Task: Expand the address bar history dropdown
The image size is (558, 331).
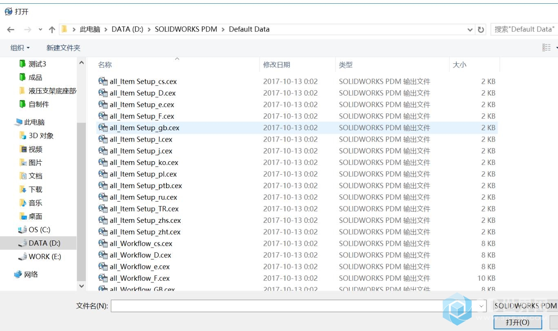Action: (470, 29)
